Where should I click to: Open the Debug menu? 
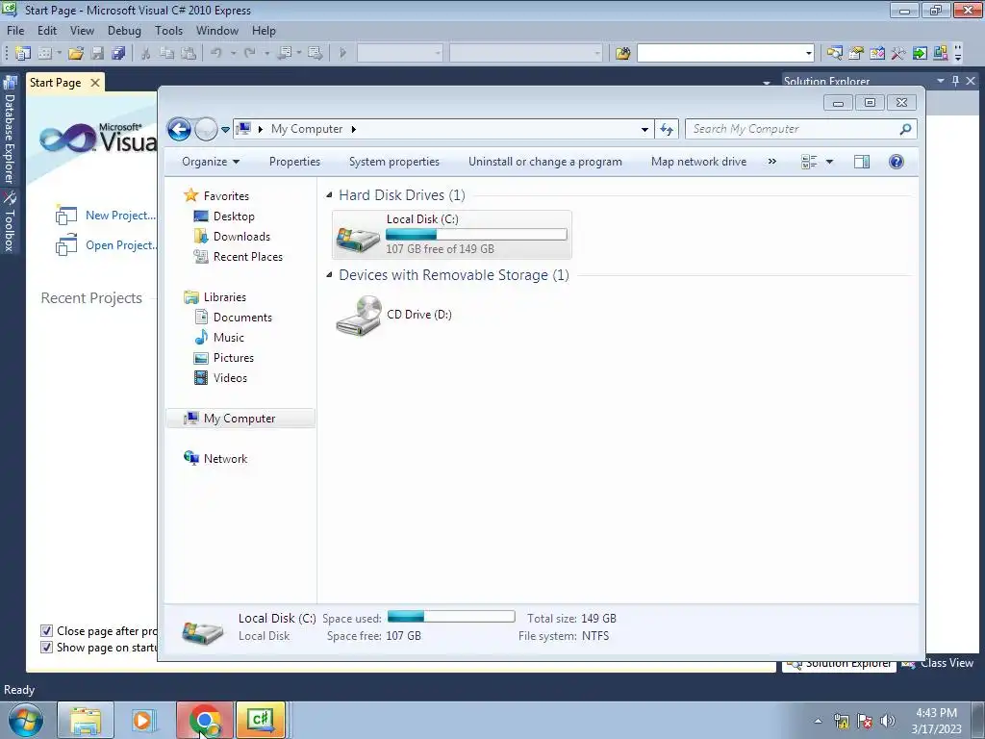[124, 30]
